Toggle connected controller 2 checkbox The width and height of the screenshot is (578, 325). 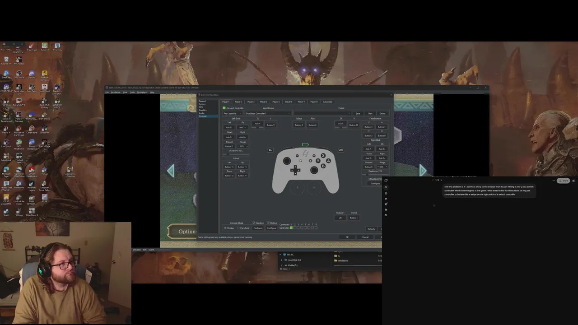pyautogui.click(x=295, y=227)
